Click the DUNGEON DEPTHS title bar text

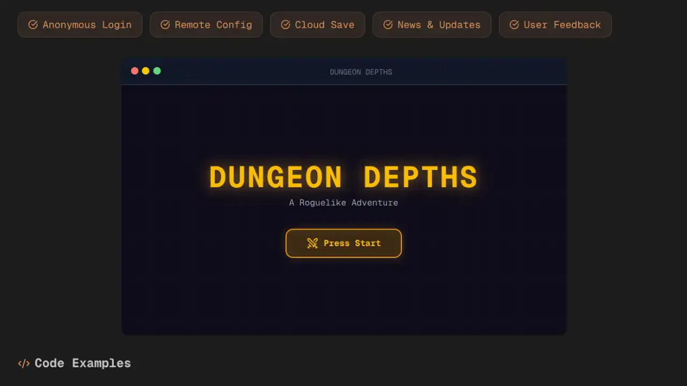click(x=361, y=72)
